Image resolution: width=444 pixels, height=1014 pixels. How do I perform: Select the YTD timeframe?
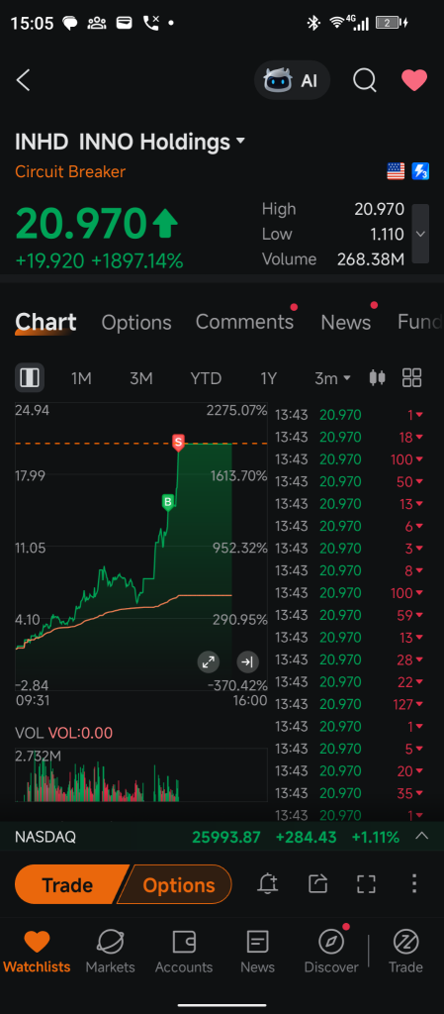point(206,378)
